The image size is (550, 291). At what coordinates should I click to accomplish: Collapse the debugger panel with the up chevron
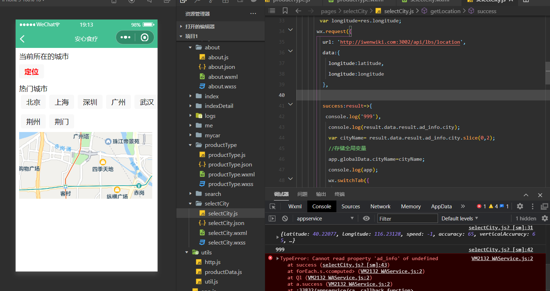coord(526,195)
